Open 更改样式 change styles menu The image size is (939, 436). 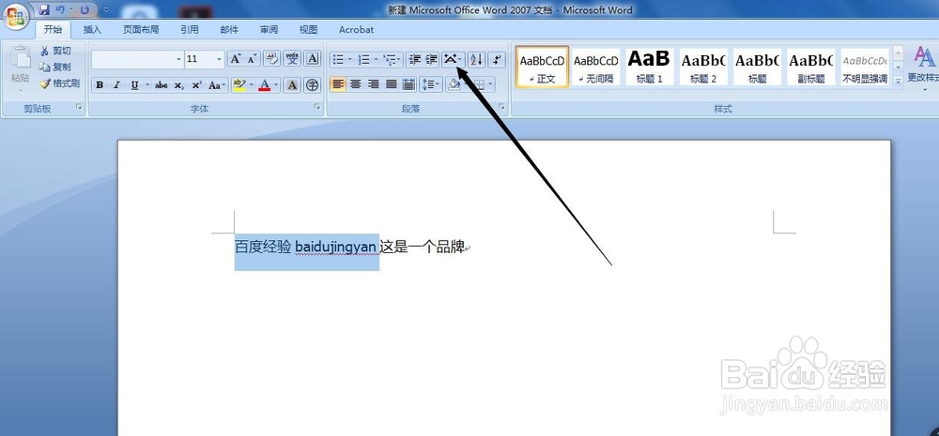(924, 67)
